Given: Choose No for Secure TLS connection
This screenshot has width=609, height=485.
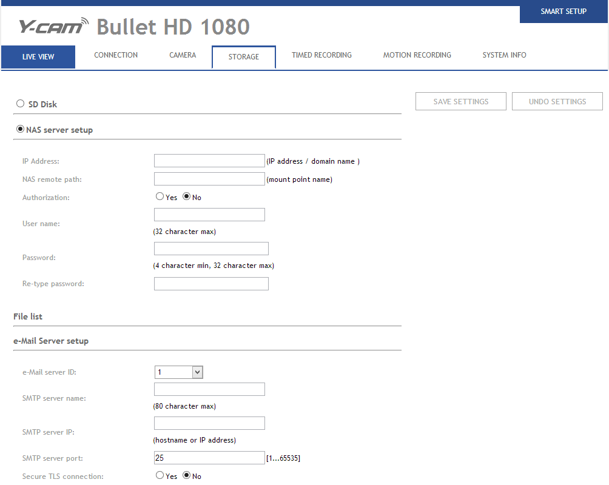Looking at the screenshot, I should pyautogui.click(x=187, y=475).
